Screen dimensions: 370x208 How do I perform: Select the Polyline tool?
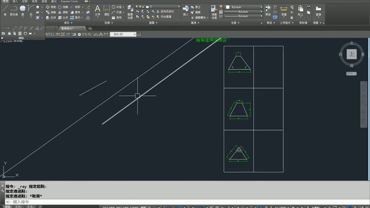[14, 10]
